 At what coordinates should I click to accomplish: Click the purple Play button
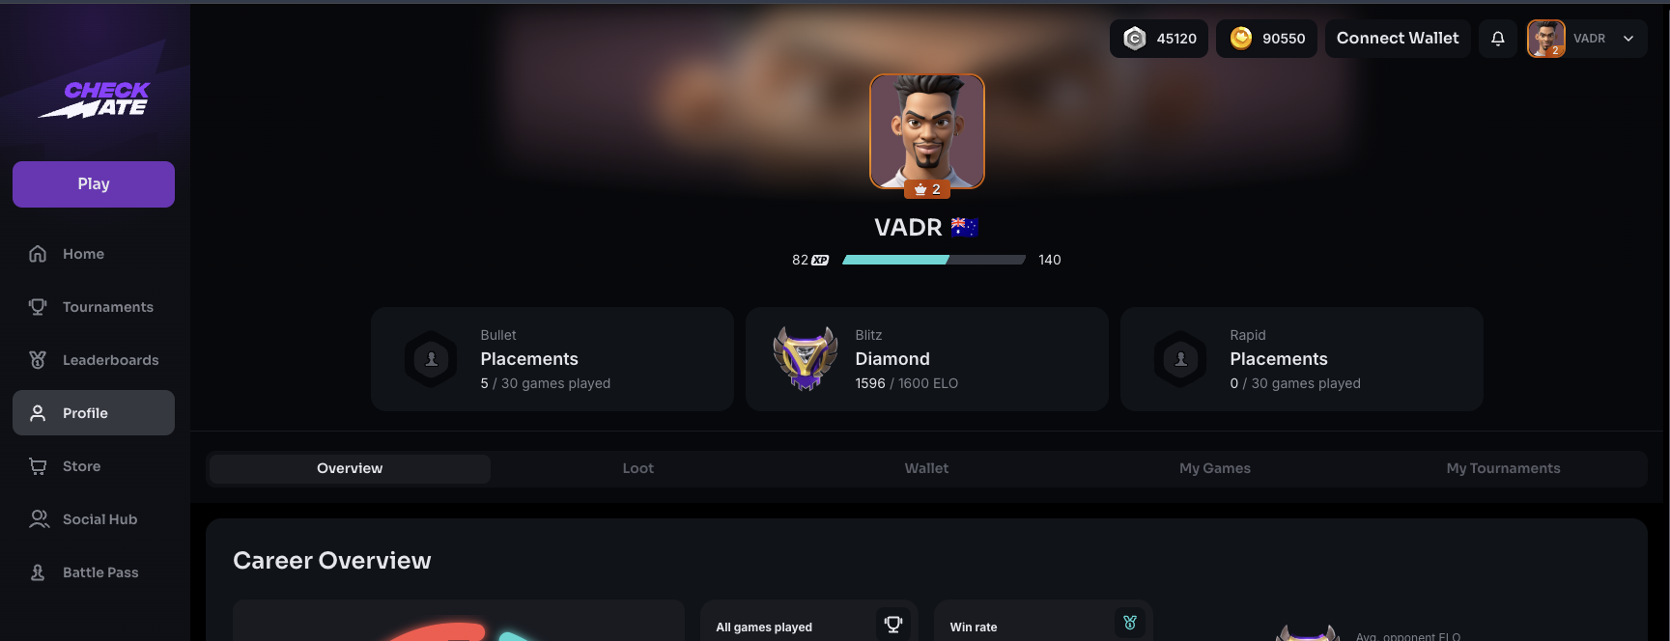coord(94,184)
